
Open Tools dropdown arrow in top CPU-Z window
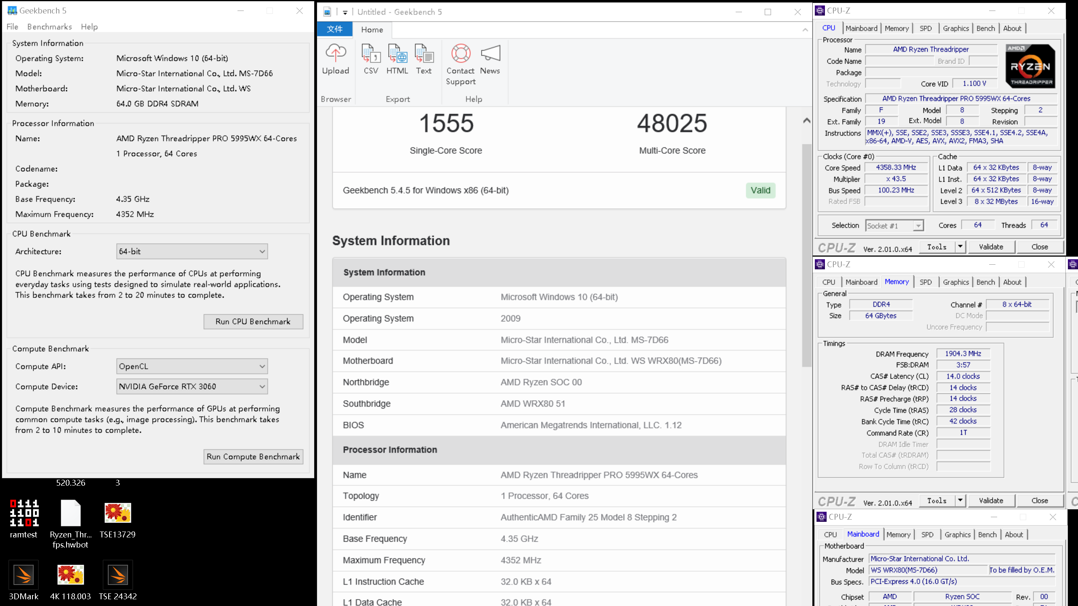[x=960, y=247]
